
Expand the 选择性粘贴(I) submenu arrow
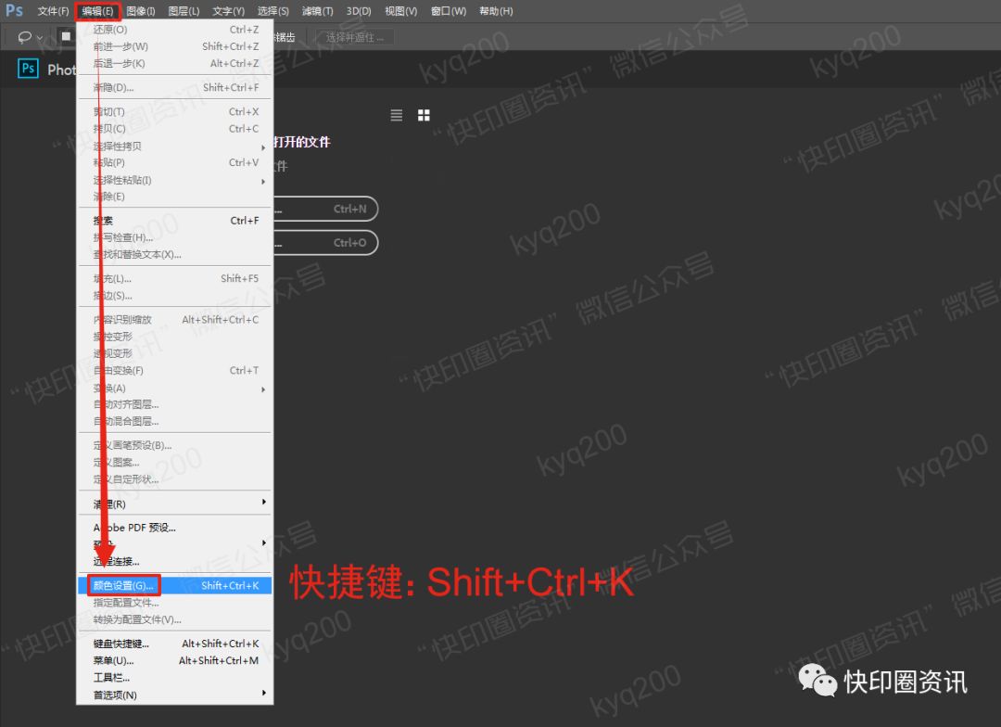263,182
